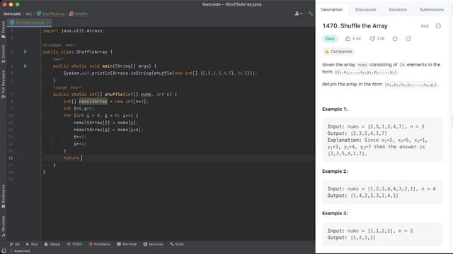Click the 'import java.util.Arrays;' line
453x254 pixels.
pos(74,31)
